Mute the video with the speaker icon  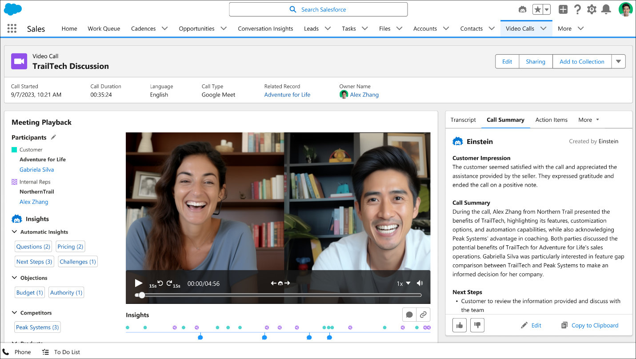coord(420,283)
